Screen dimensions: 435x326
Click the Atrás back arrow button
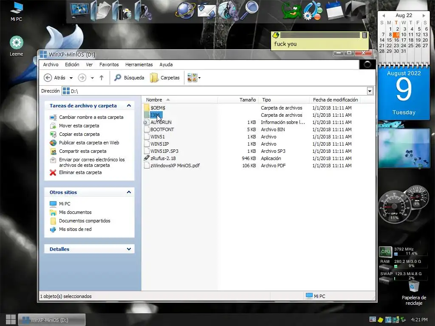(x=54, y=78)
